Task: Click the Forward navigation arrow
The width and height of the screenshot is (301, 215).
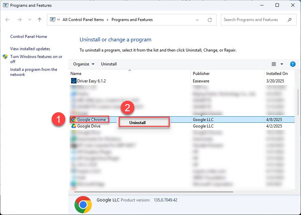Action: (19, 20)
